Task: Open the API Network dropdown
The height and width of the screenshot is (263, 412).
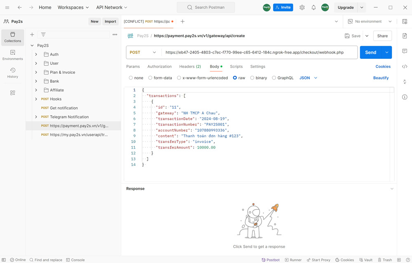Action: click(x=112, y=7)
